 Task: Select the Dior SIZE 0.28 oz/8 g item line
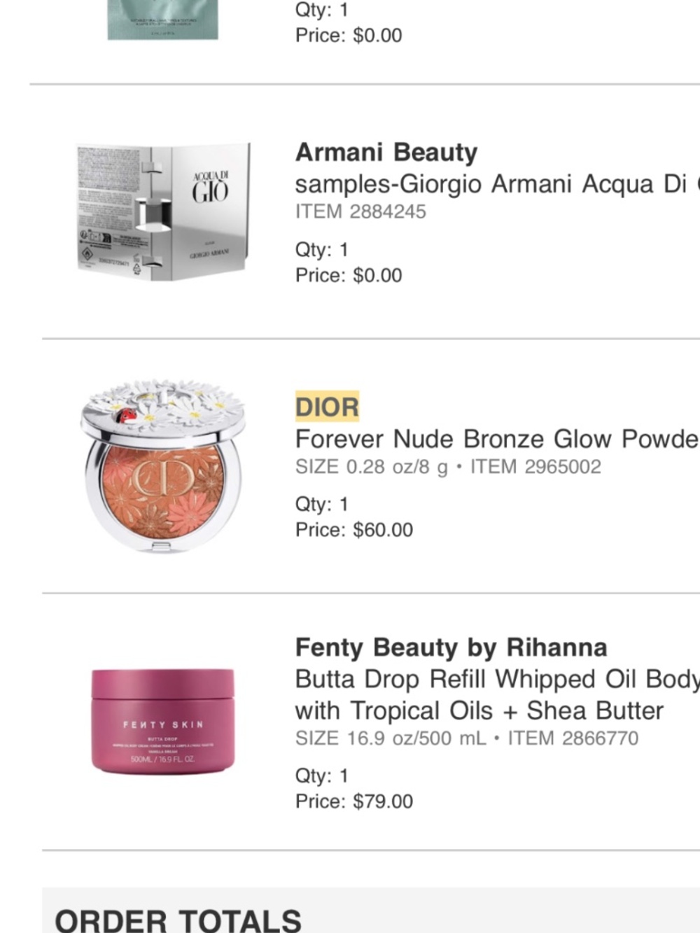(448, 467)
